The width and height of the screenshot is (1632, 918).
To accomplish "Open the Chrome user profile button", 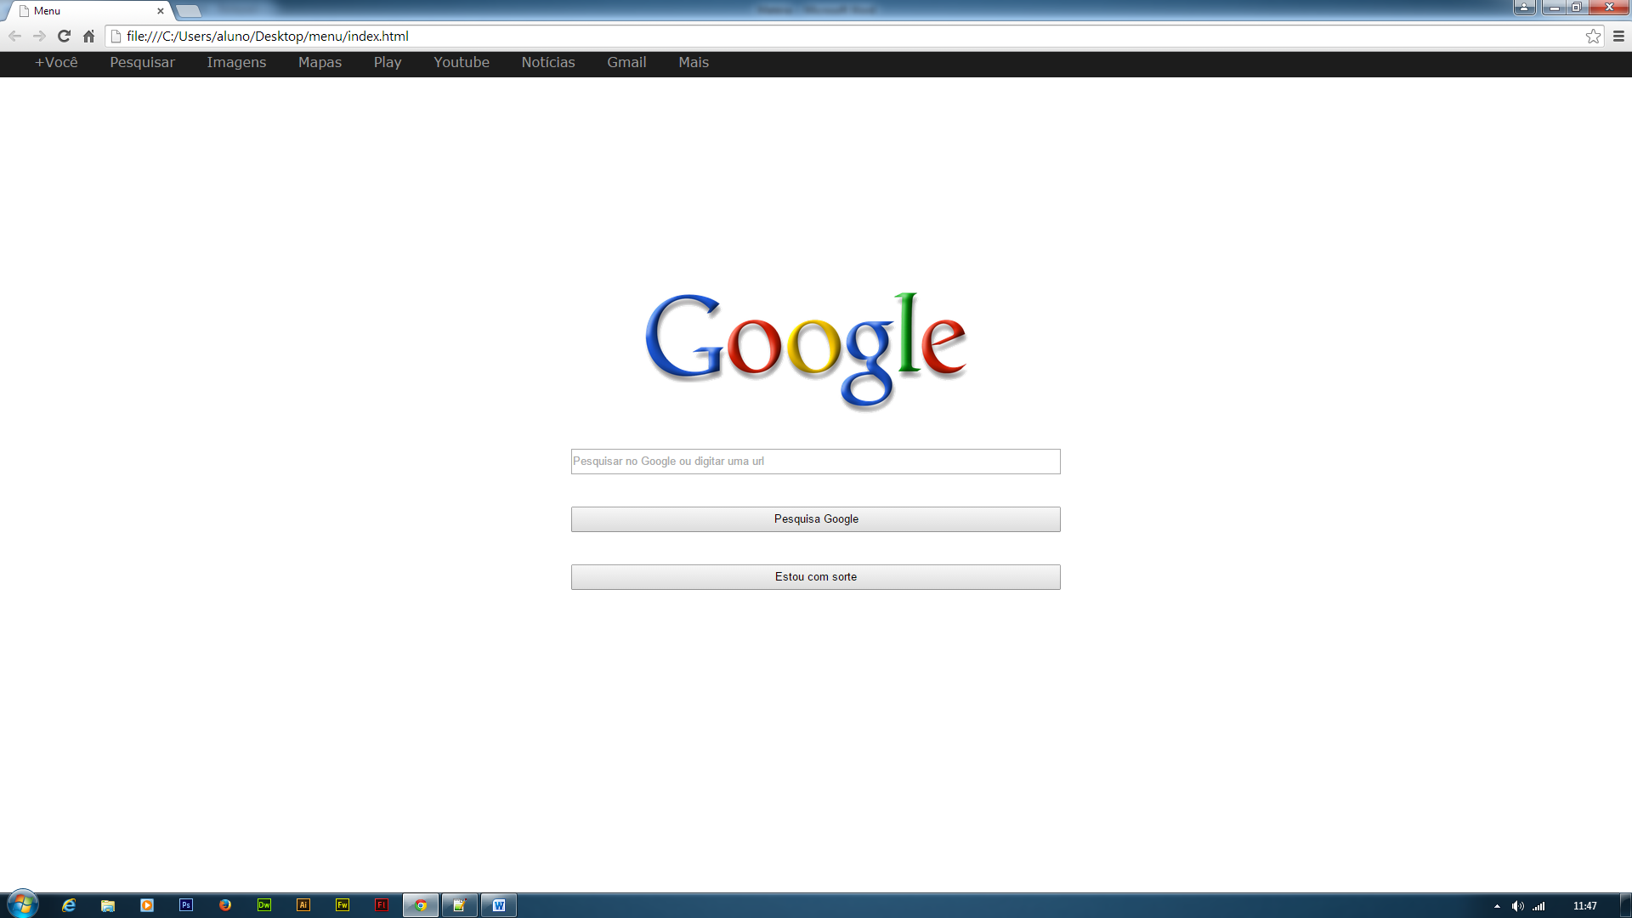I will 1524,8.
